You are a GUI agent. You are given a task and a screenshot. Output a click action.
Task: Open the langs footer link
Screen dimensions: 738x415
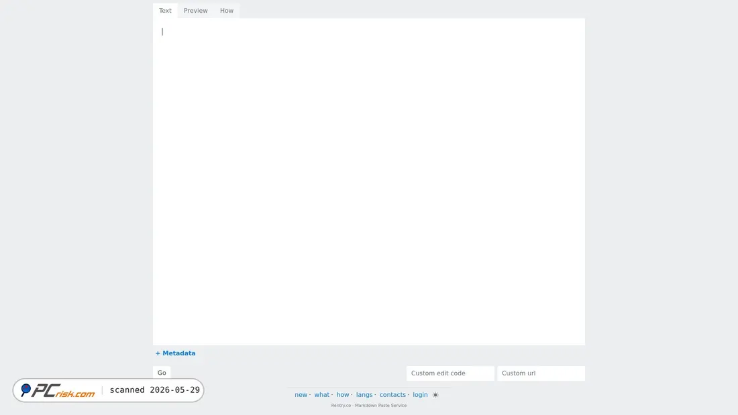pyautogui.click(x=364, y=394)
